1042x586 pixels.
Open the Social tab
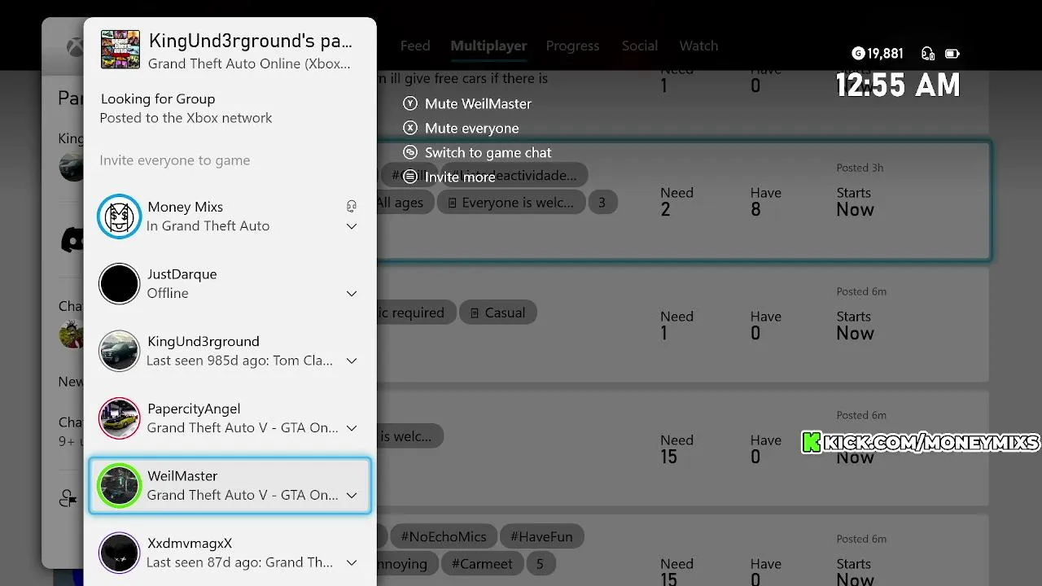click(639, 46)
